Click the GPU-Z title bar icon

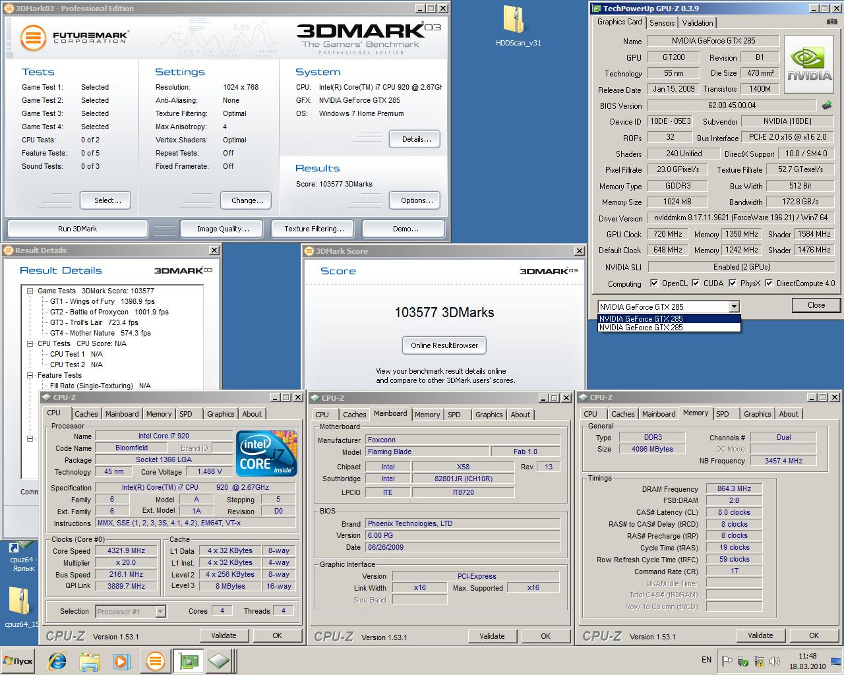pos(597,9)
